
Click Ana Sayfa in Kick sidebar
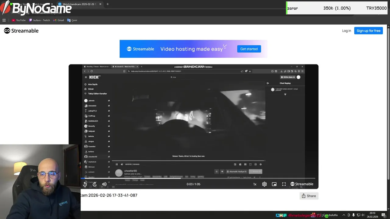click(x=93, y=84)
